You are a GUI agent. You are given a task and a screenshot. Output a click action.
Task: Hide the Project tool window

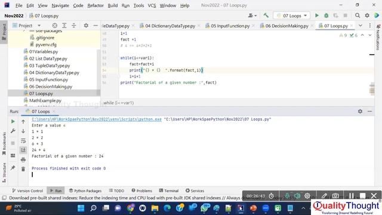95,25
